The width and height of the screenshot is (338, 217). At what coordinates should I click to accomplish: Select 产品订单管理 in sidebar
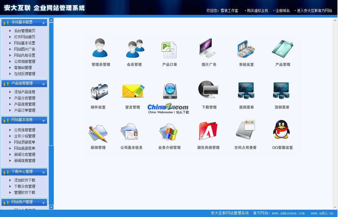pos(25,110)
